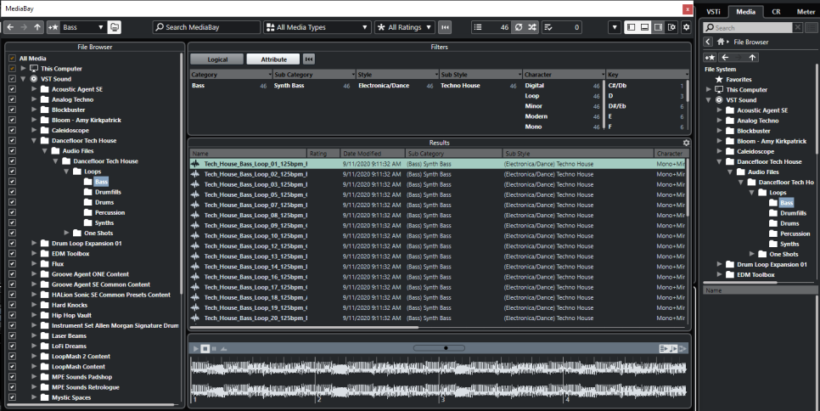820x411 pixels.
Task: Toggle the Acoustic Agent SE checkbox
Action: point(13,89)
